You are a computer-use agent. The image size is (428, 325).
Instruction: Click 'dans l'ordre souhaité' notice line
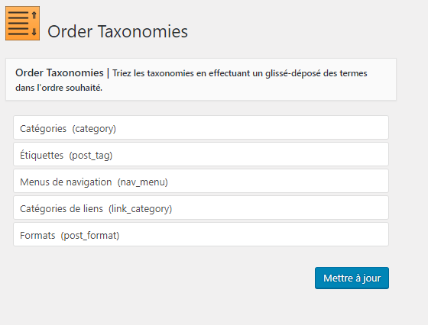tap(59, 88)
